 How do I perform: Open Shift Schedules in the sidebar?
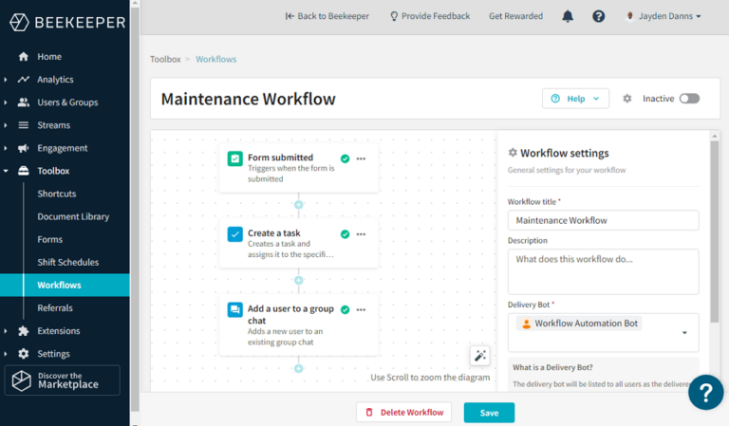(x=68, y=262)
